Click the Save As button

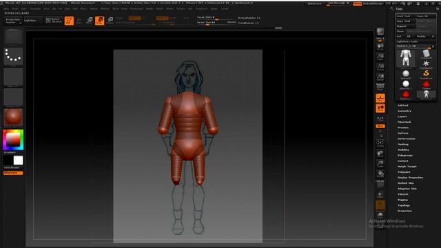pos(426,16)
